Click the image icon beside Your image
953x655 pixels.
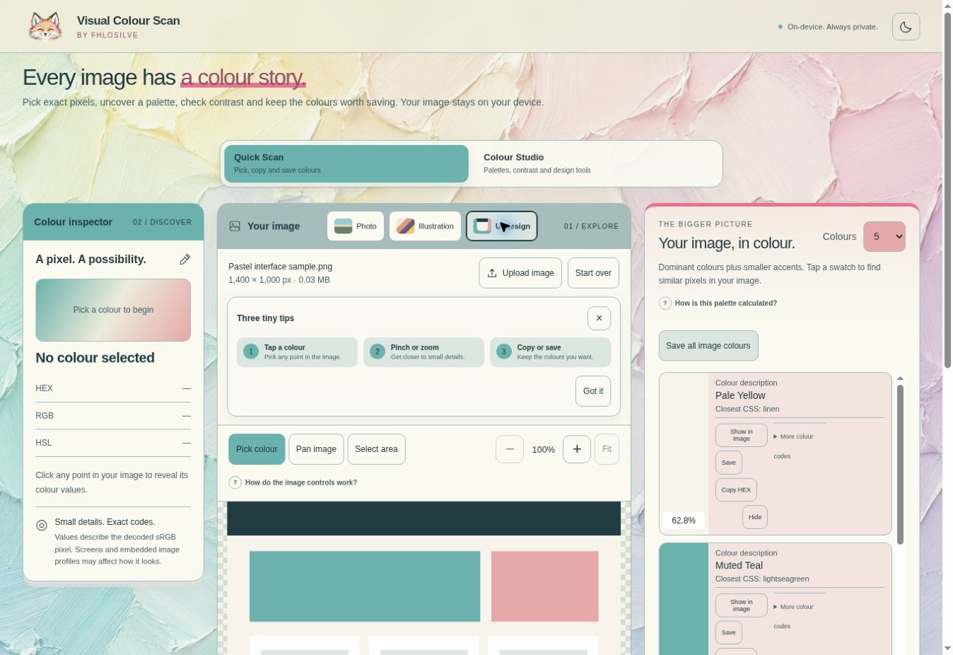(x=235, y=226)
